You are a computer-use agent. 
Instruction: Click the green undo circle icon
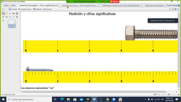(3, 9)
